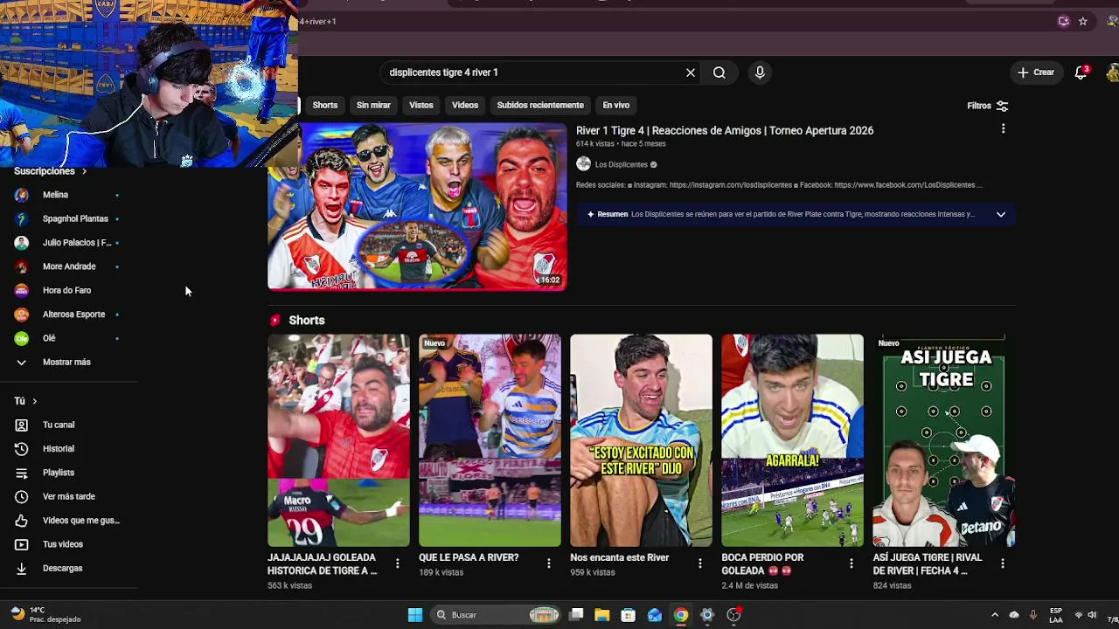The image size is (1119, 629).
Task: Open the Windows Start menu
Action: [415, 615]
